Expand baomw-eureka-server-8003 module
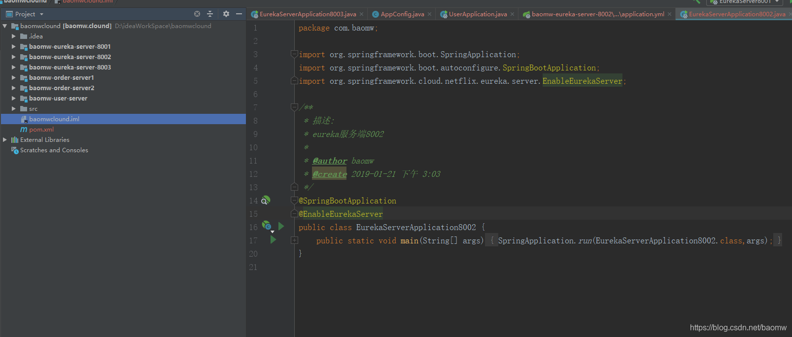Image resolution: width=792 pixels, height=337 pixels. 14,67
